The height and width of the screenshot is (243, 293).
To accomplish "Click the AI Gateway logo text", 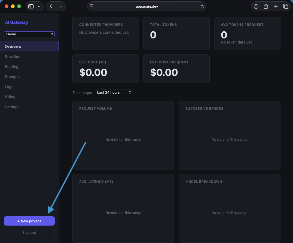I will click(16, 22).
